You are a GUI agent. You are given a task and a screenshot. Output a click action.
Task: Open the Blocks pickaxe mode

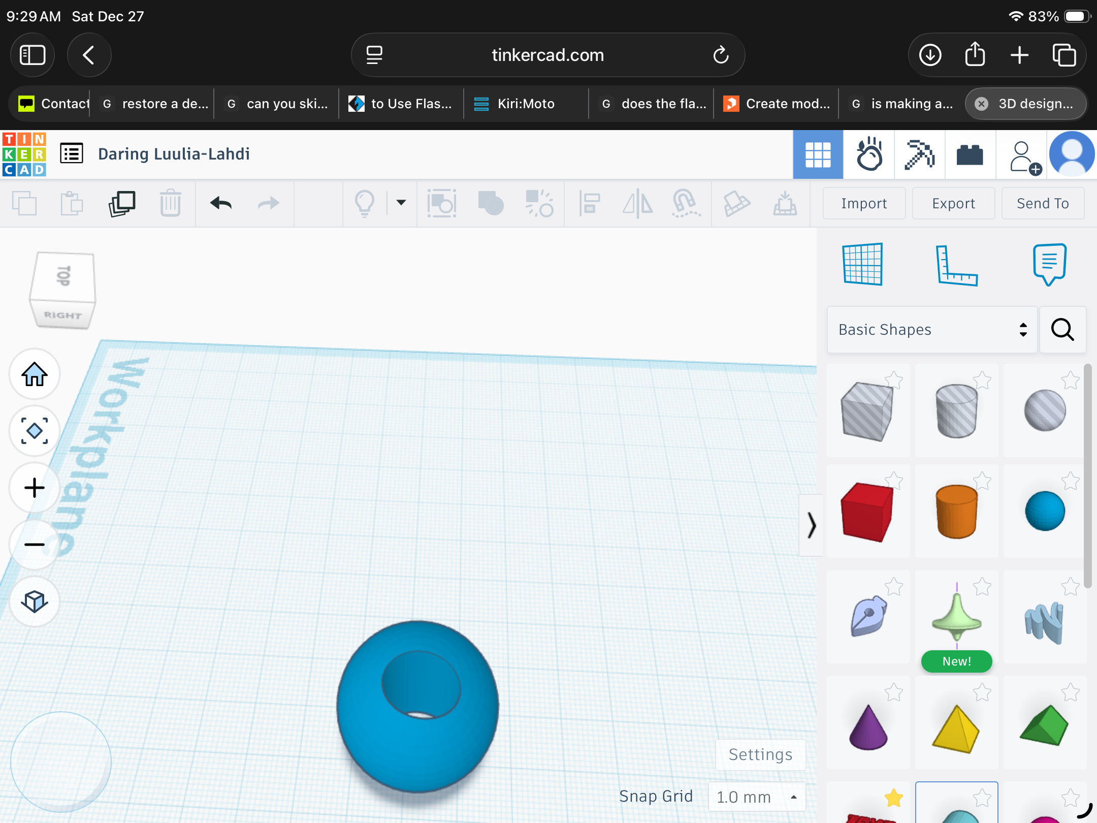pyautogui.click(x=920, y=154)
